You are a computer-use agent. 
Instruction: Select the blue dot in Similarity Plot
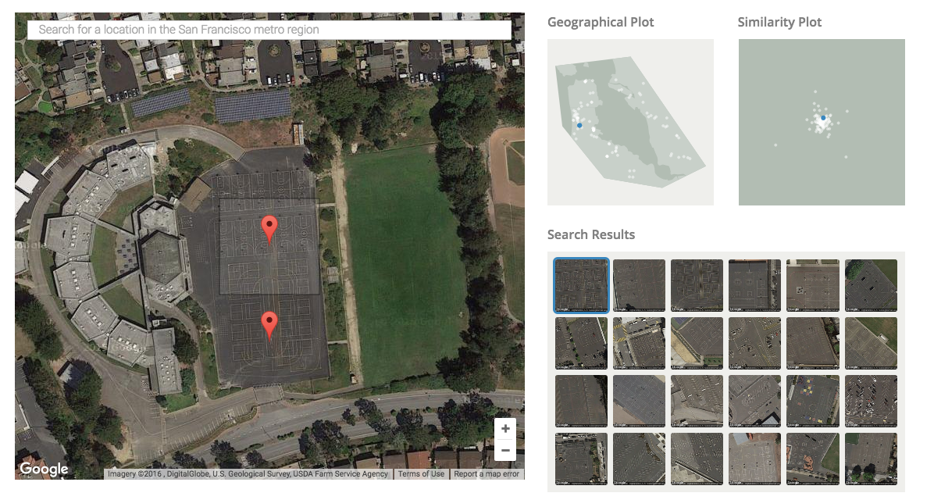point(823,118)
